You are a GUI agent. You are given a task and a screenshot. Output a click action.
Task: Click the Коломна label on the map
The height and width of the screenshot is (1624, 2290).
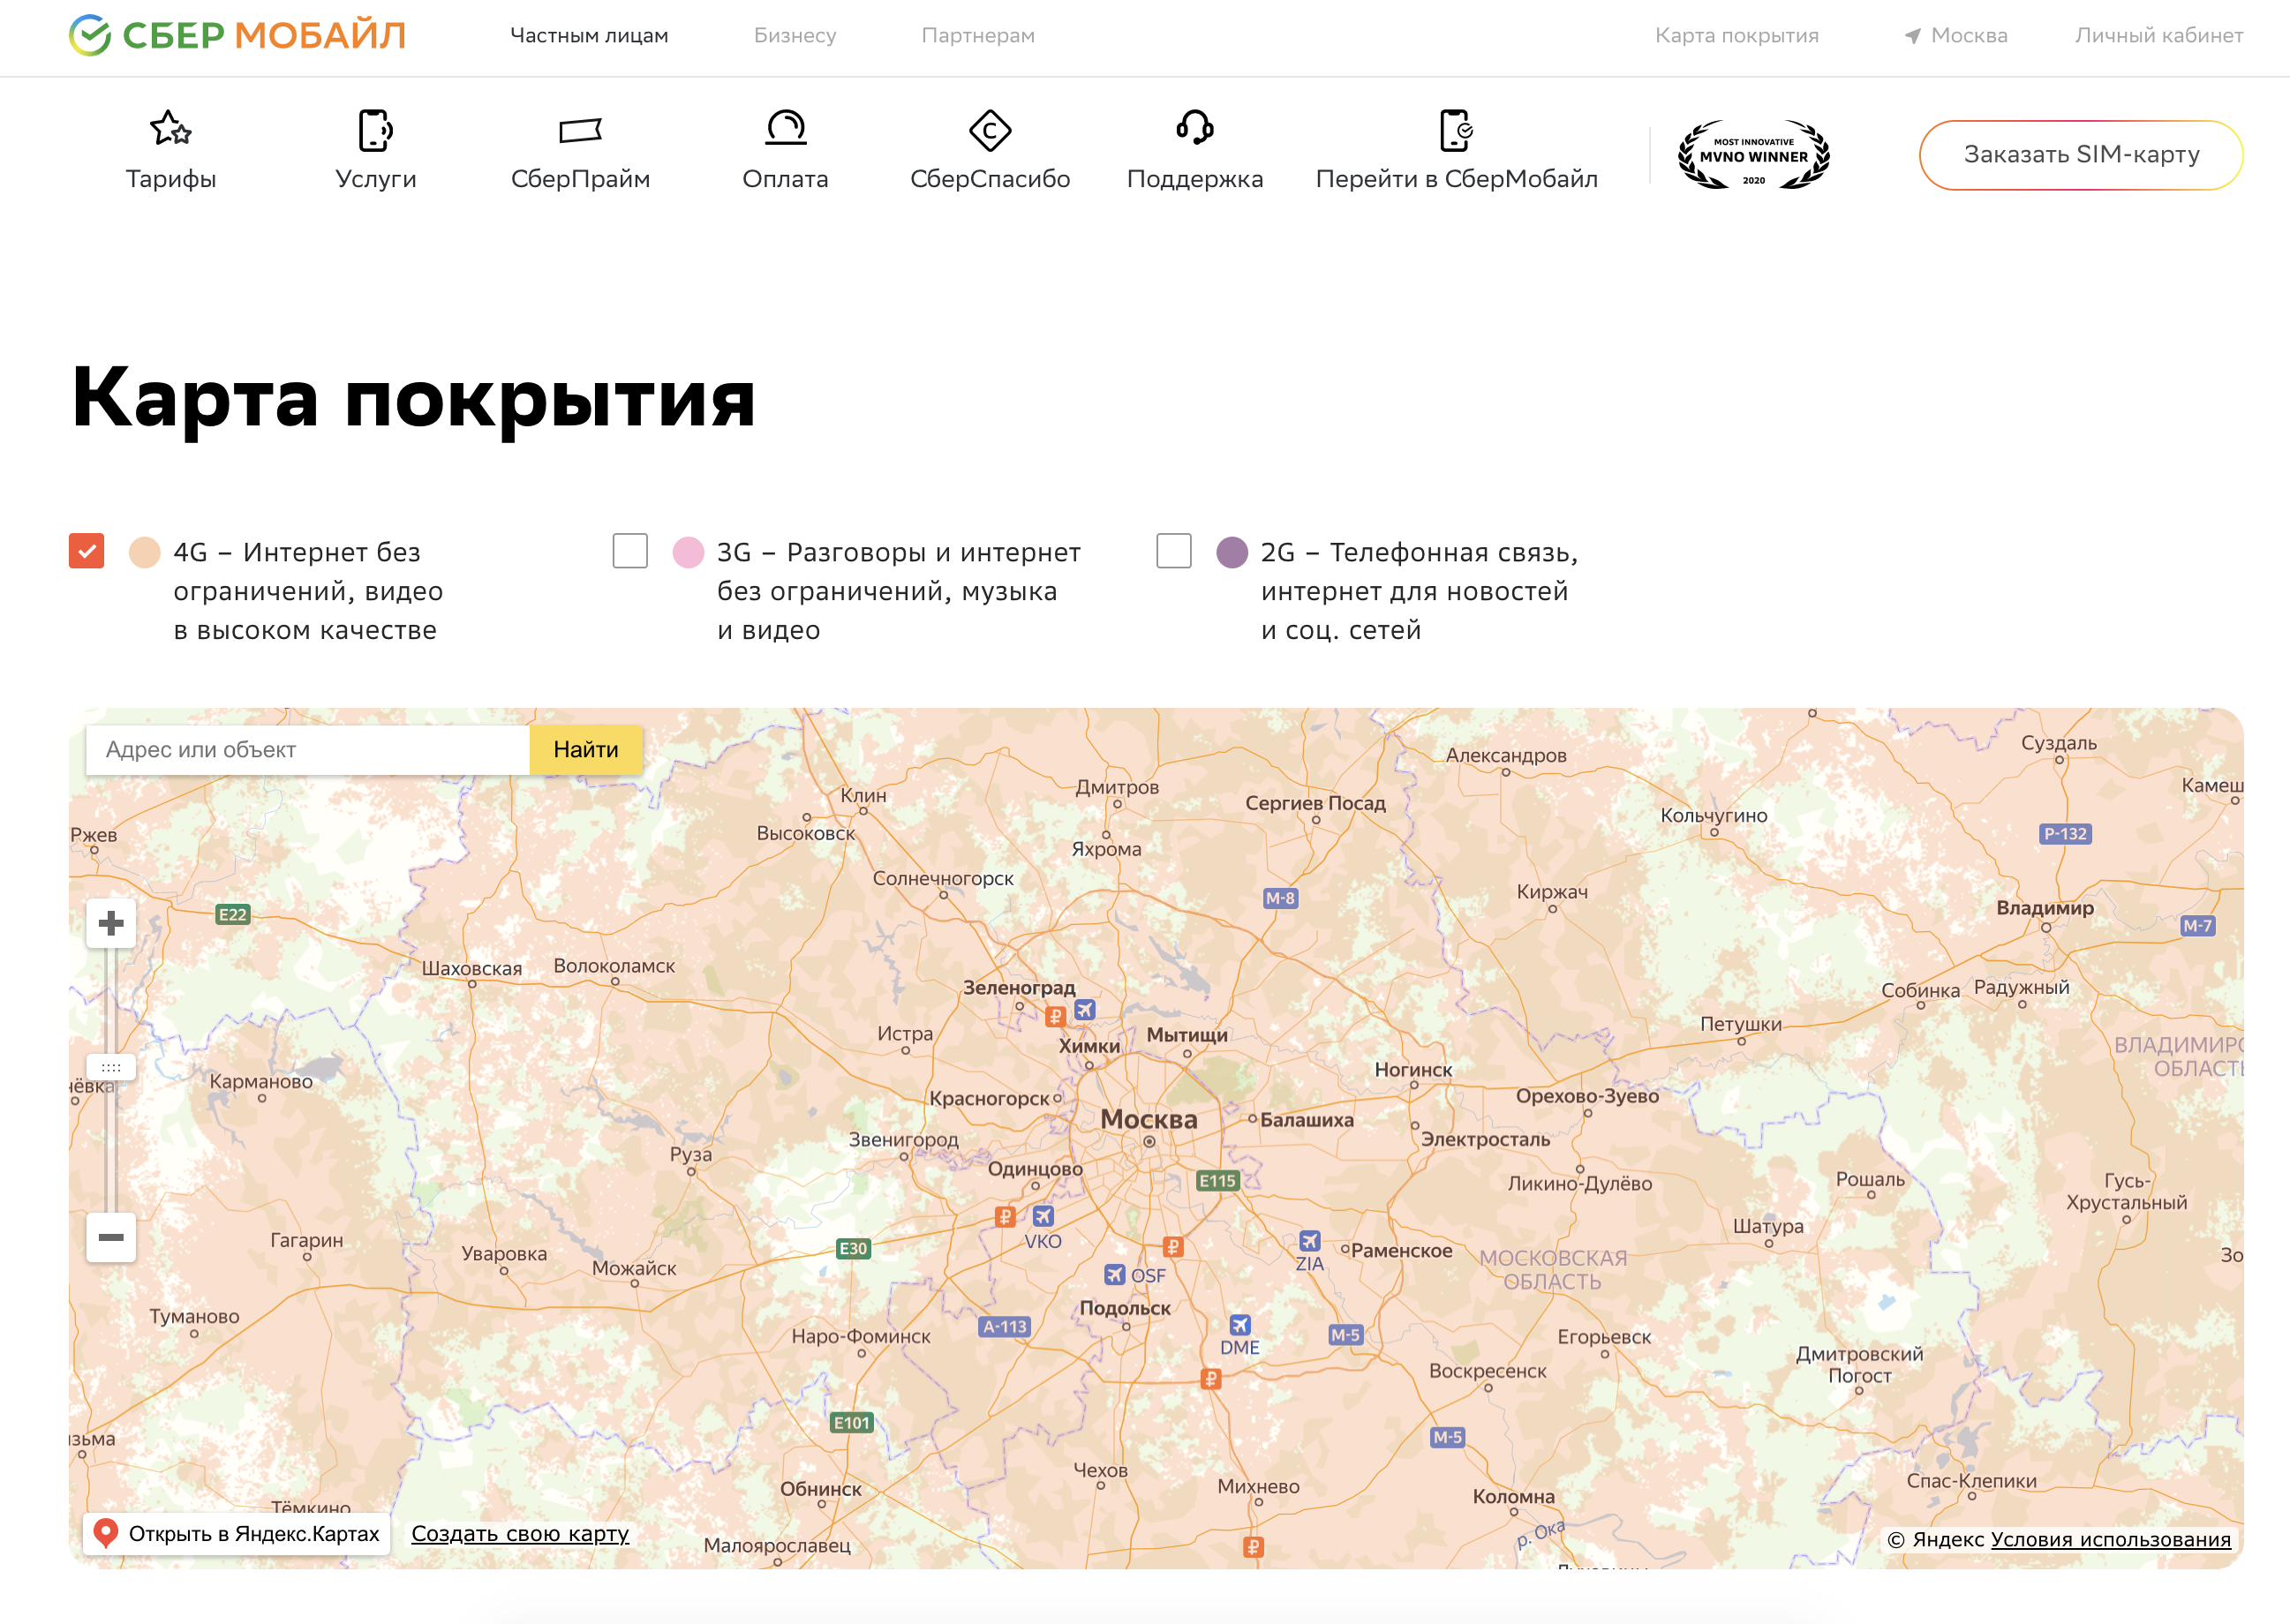(x=1514, y=1496)
